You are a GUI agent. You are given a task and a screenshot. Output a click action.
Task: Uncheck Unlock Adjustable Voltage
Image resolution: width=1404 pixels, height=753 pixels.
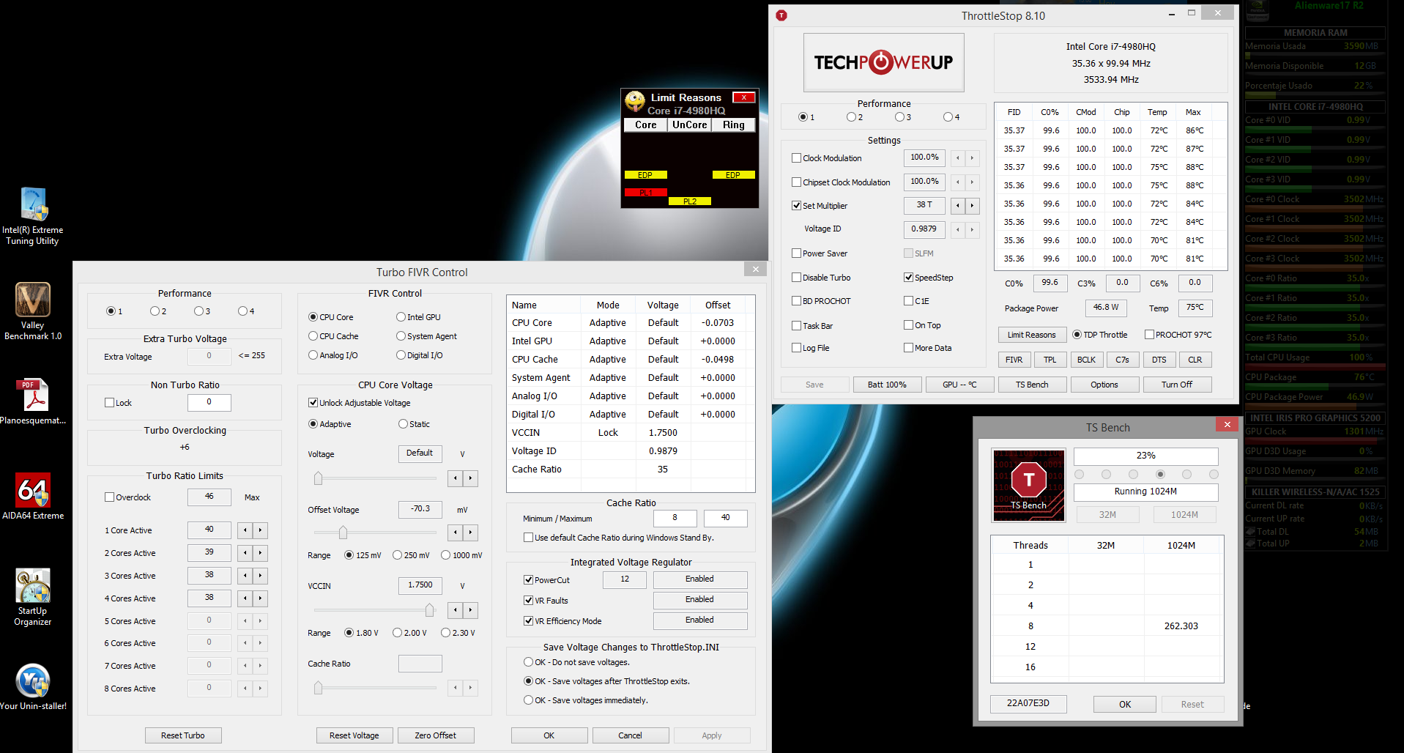(313, 403)
